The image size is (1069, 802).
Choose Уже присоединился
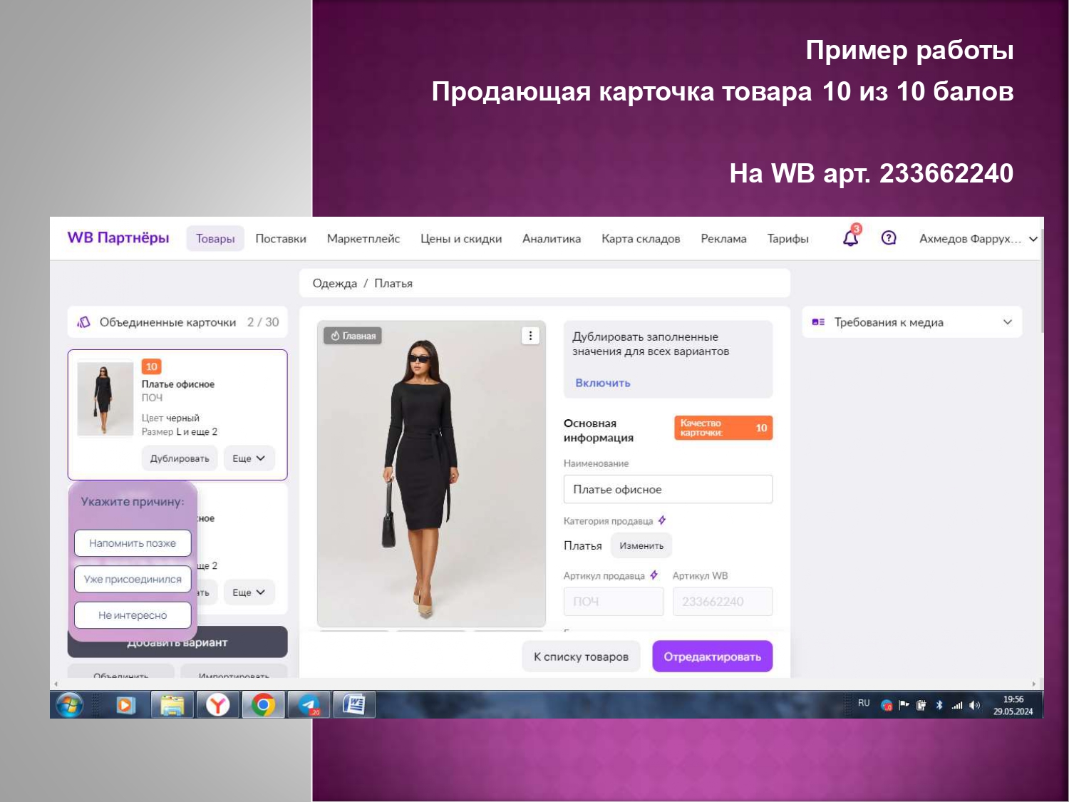tap(133, 580)
